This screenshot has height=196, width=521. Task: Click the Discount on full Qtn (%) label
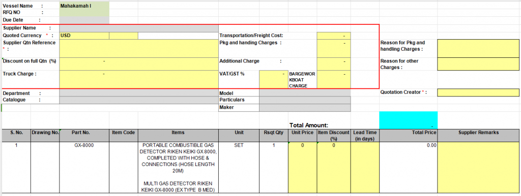pos(29,61)
